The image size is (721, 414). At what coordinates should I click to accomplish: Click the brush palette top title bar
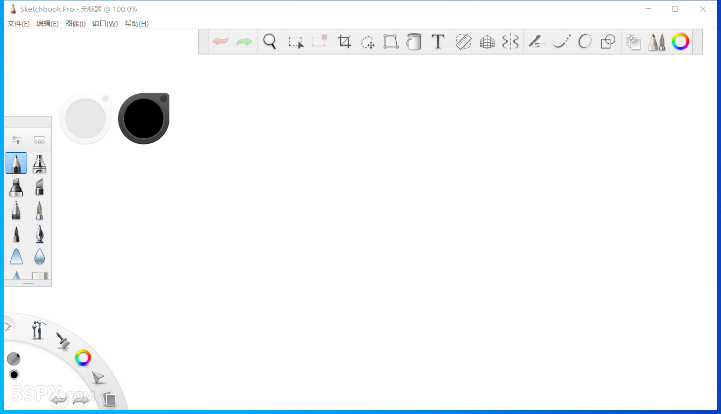pos(28,122)
